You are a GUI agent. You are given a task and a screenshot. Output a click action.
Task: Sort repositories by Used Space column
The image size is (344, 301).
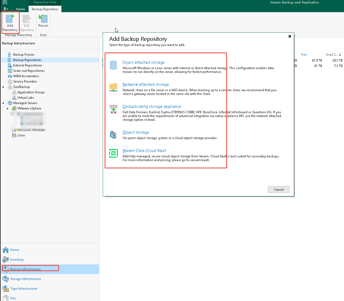click(x=333, y=54)
